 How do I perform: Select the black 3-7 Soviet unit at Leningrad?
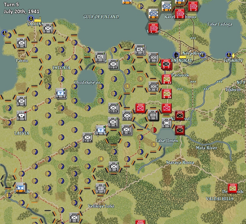[166, 64]
